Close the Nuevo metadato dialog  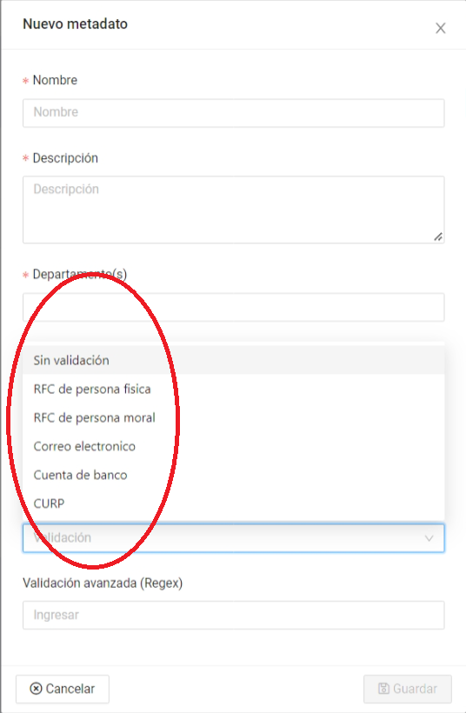(440, 28)
